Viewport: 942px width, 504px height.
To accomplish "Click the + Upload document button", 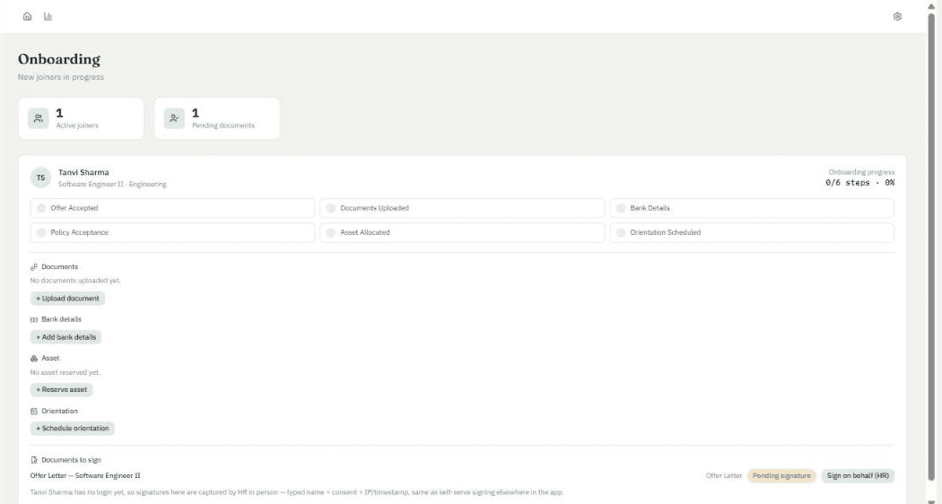I will [x=68, y=299].
